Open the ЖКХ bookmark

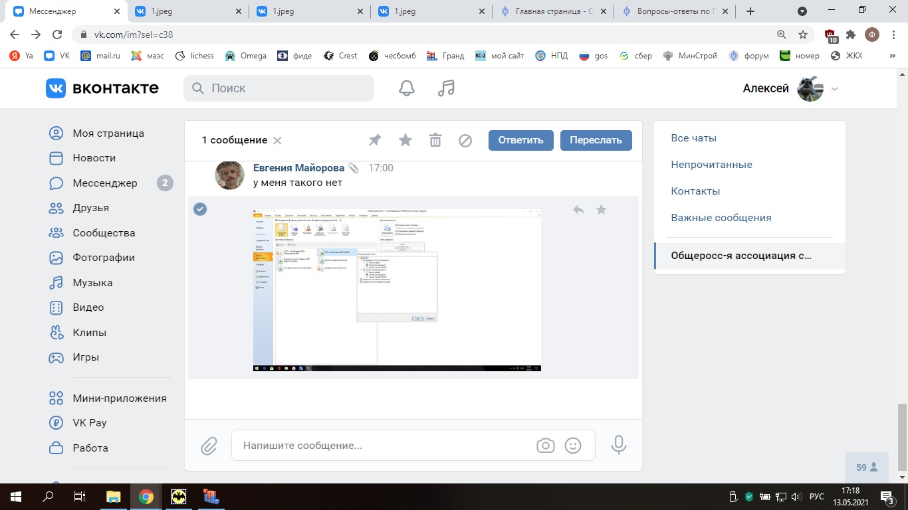pyautogui.click(x=846, y=56)
